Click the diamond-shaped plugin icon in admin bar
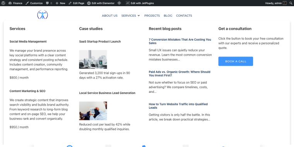Screen dimensions: 294x147 point(119,3)
